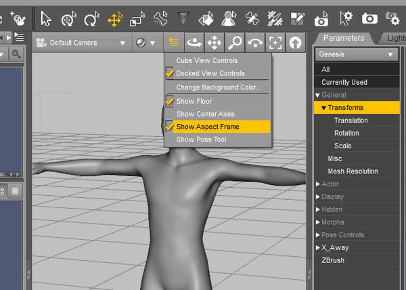Image resolution: width=406 pixels, height=290 pixels.
Task: Uncheck Docked View Controls
Action: coord(210,73)
